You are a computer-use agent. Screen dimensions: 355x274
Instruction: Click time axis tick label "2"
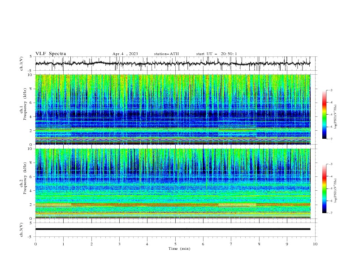[x=91, y=244]
